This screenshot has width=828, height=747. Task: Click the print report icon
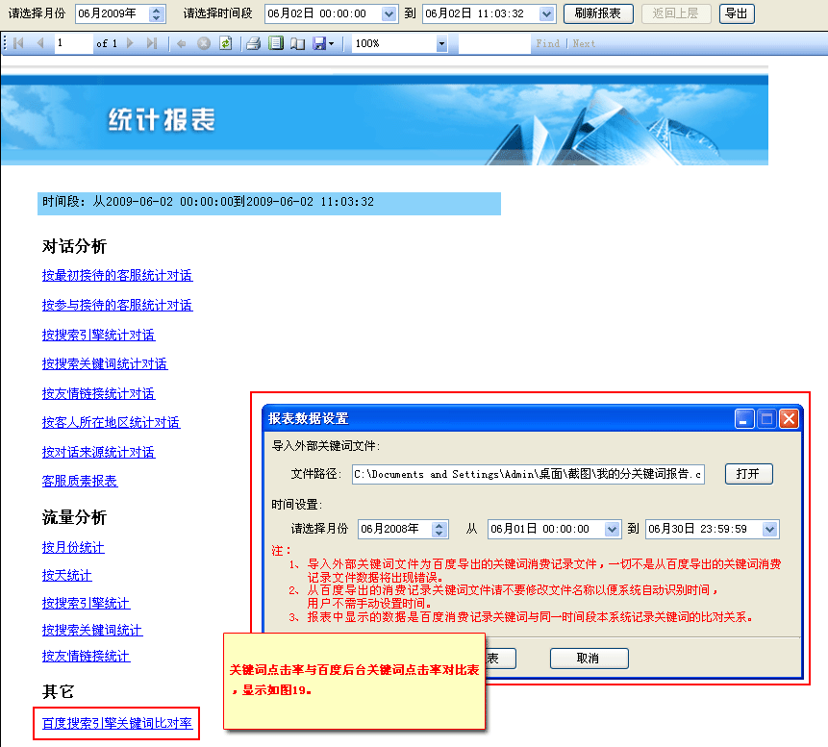coord(253,43)
